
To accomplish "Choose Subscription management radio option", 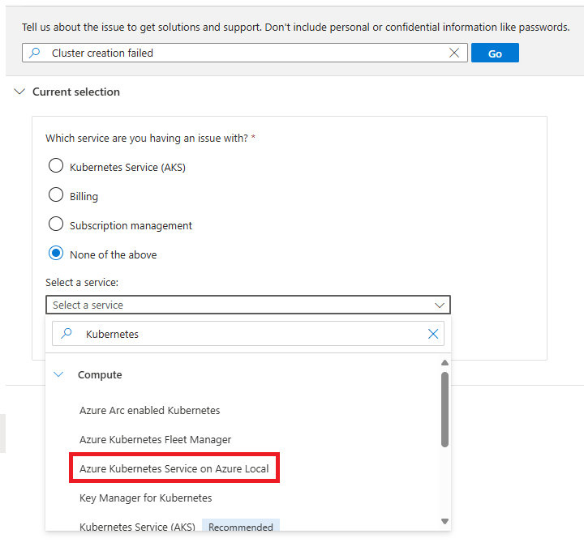I will pos(56,224).
